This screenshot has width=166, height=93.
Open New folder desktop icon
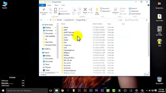[x=160, y=18]
